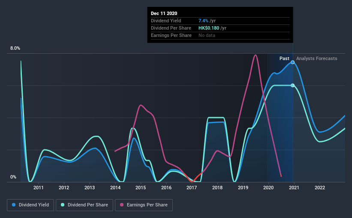Viewport: 352px width, 218px height.
Task: Select the blue Dividend Yield data point marker
Action: [x=292, y=62]
